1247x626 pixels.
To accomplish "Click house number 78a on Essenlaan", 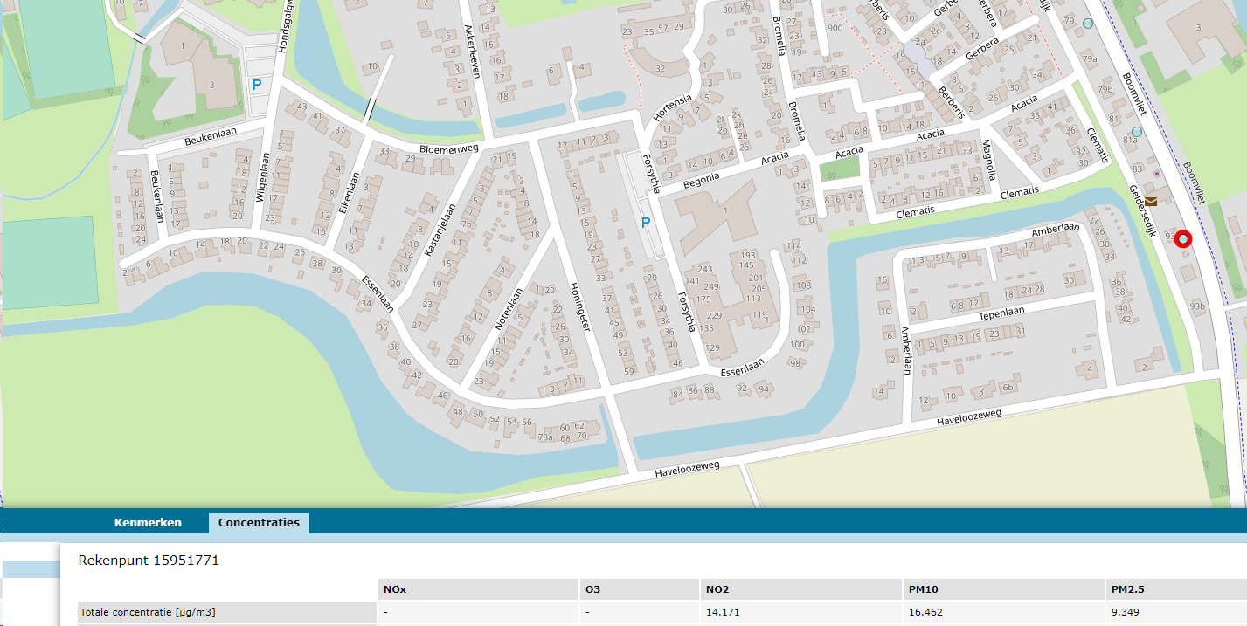I will point(546,437).
